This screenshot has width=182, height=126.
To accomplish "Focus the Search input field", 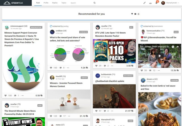I will pos(82,3).
